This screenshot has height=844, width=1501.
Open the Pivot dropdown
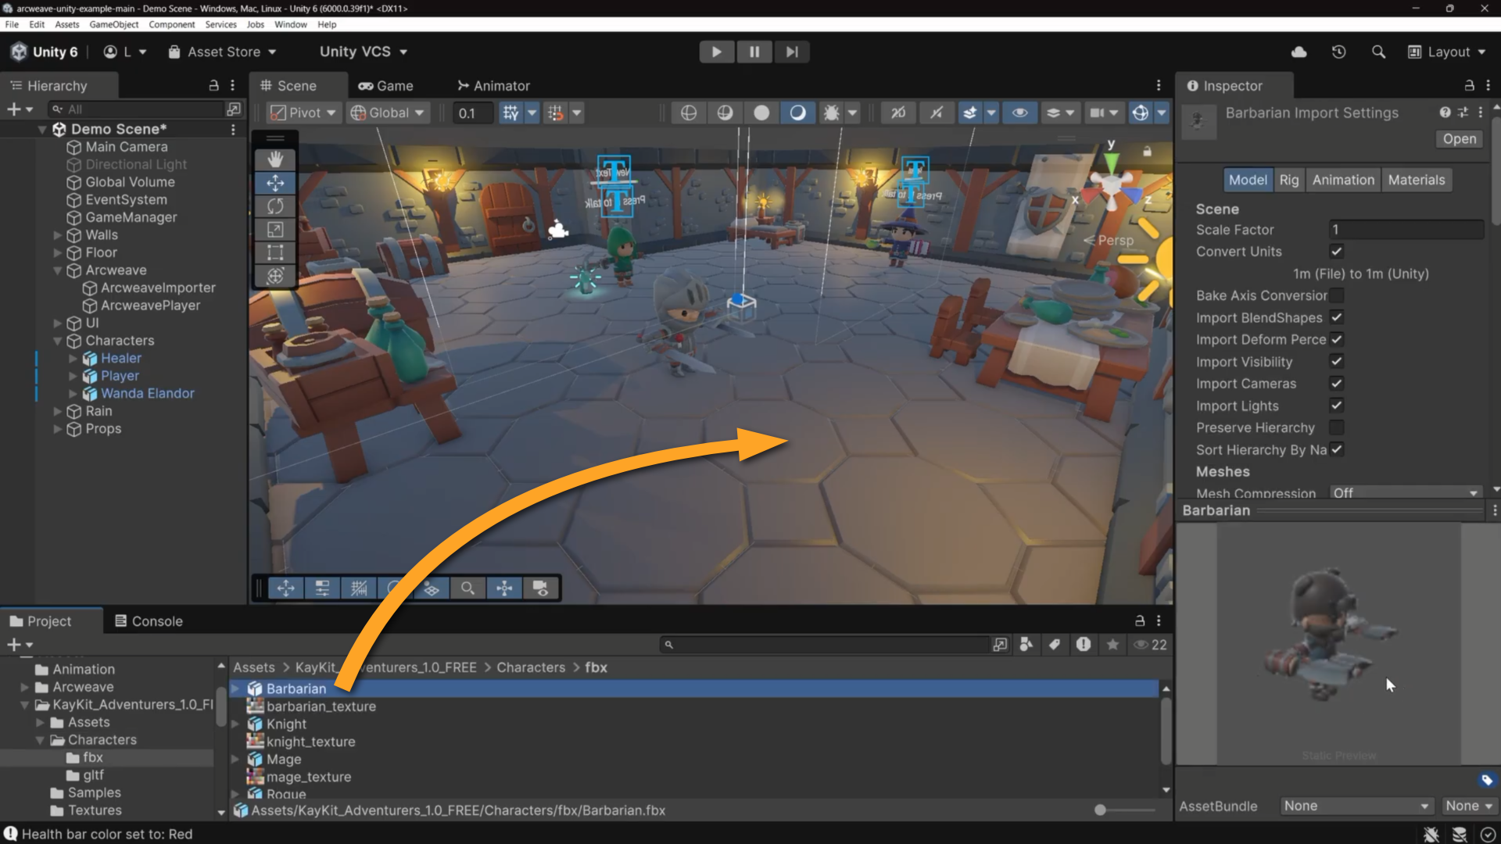coord(303,113)
